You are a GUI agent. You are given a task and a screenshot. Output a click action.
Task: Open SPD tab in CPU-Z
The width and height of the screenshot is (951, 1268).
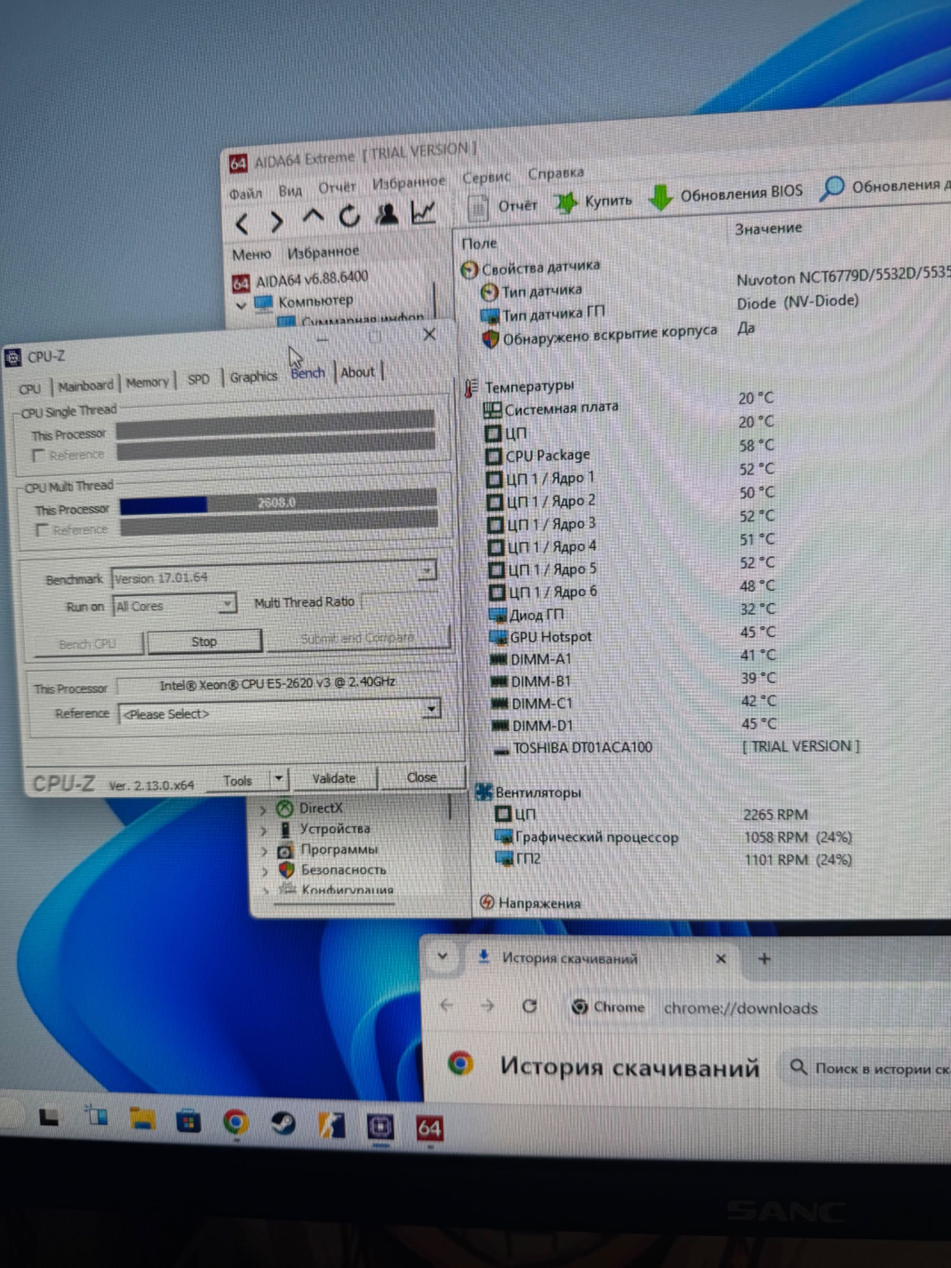(198, 379)
